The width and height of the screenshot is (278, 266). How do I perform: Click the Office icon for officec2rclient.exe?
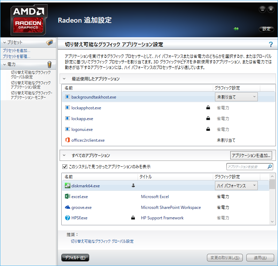click(x=67, y=140)
